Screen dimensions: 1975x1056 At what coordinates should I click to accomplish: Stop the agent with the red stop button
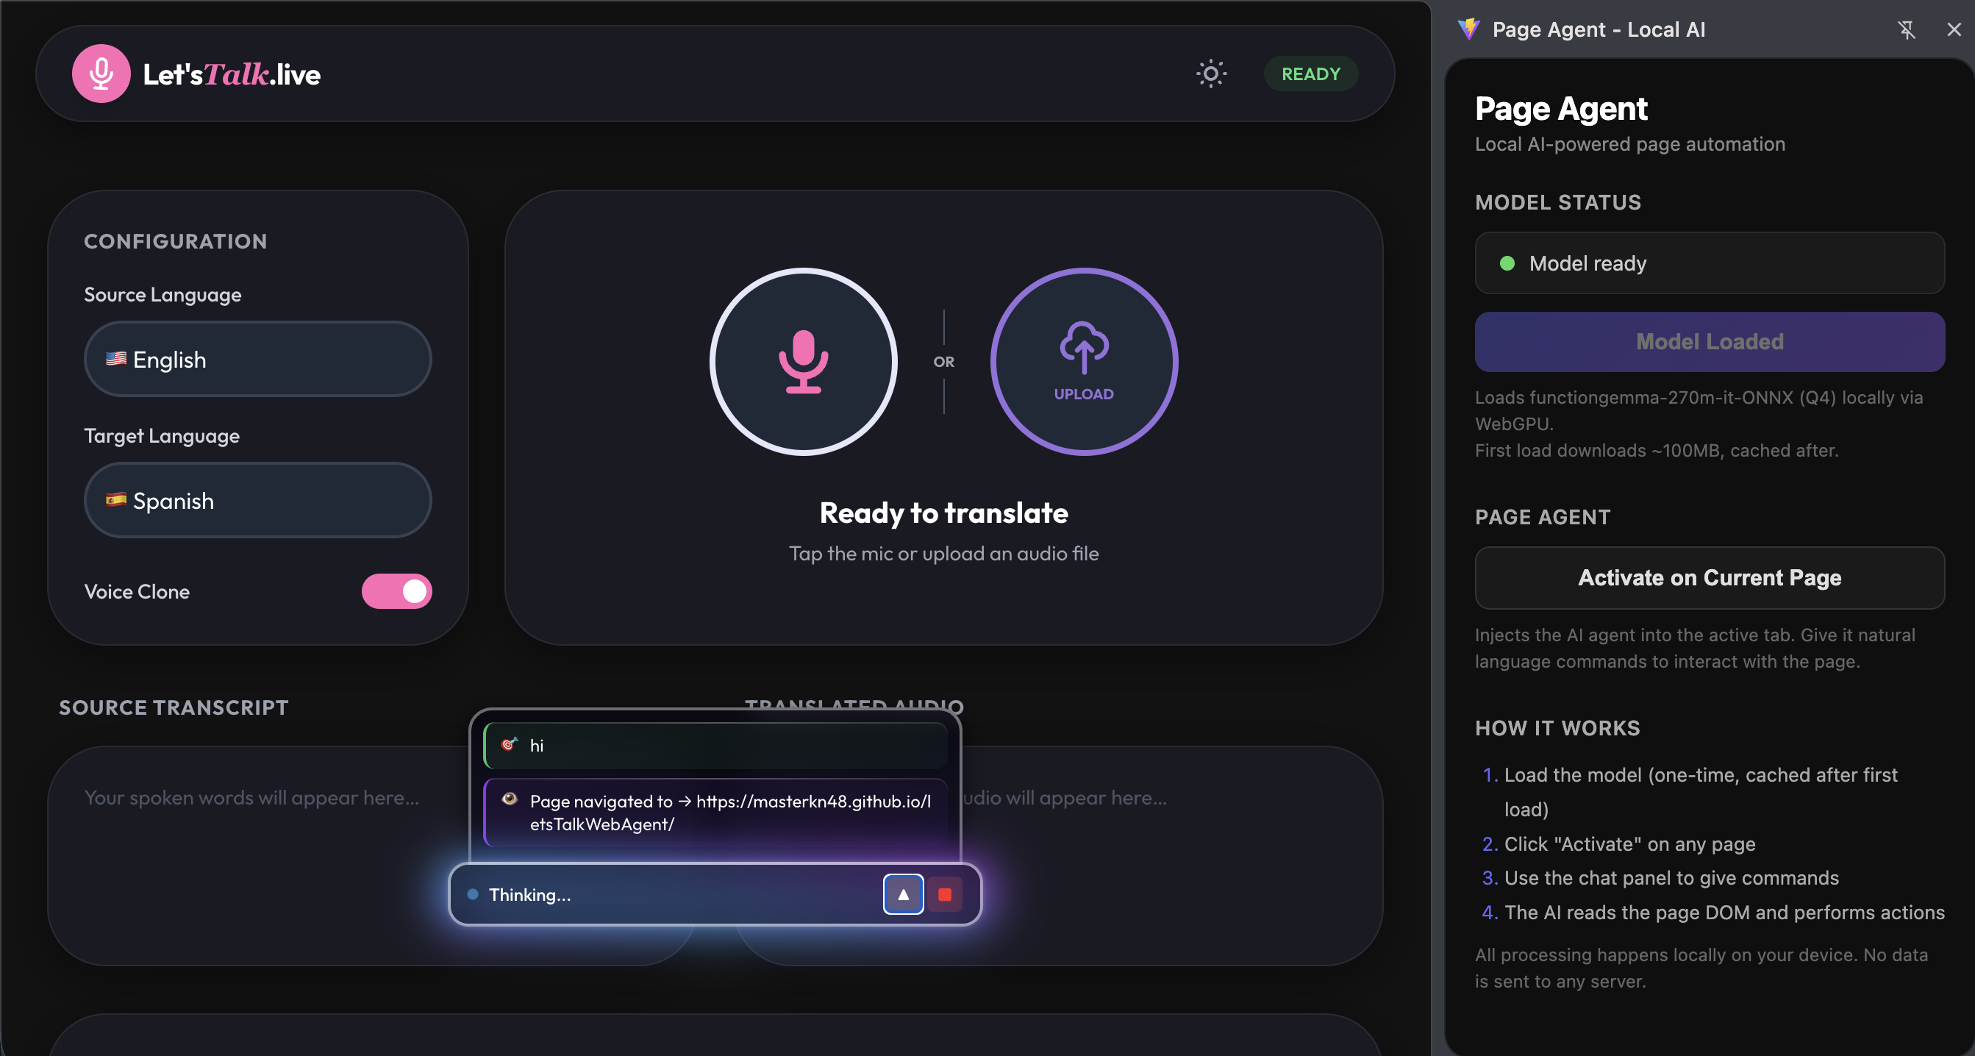[x=945, y=894]
